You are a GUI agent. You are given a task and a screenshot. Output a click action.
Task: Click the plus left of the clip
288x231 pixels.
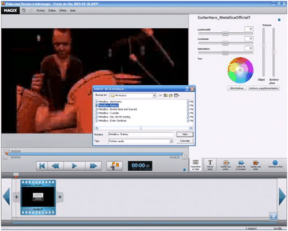pos(17,197)
